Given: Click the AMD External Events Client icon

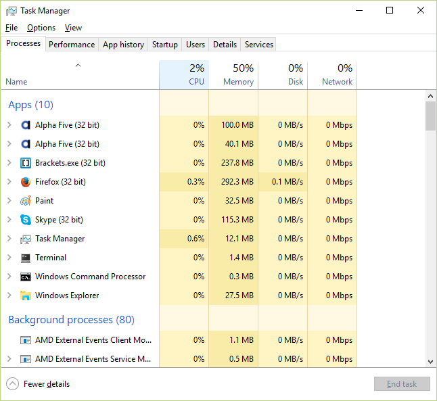Looking at the screenshot, I should click(x=26, y=340).
